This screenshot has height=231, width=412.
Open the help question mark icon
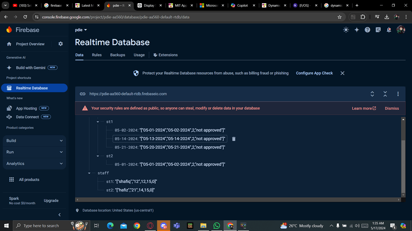(367, 29)
